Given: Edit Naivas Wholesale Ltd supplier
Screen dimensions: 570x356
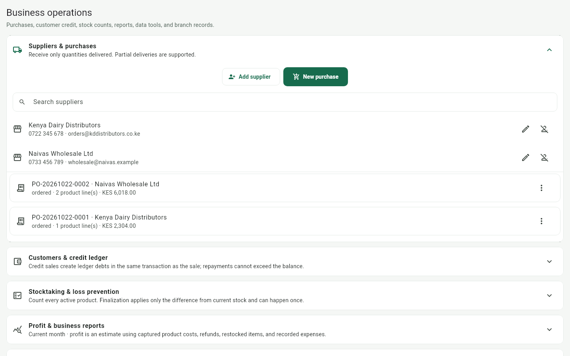Looking at the screenshot, I should (x=526, y=157).
